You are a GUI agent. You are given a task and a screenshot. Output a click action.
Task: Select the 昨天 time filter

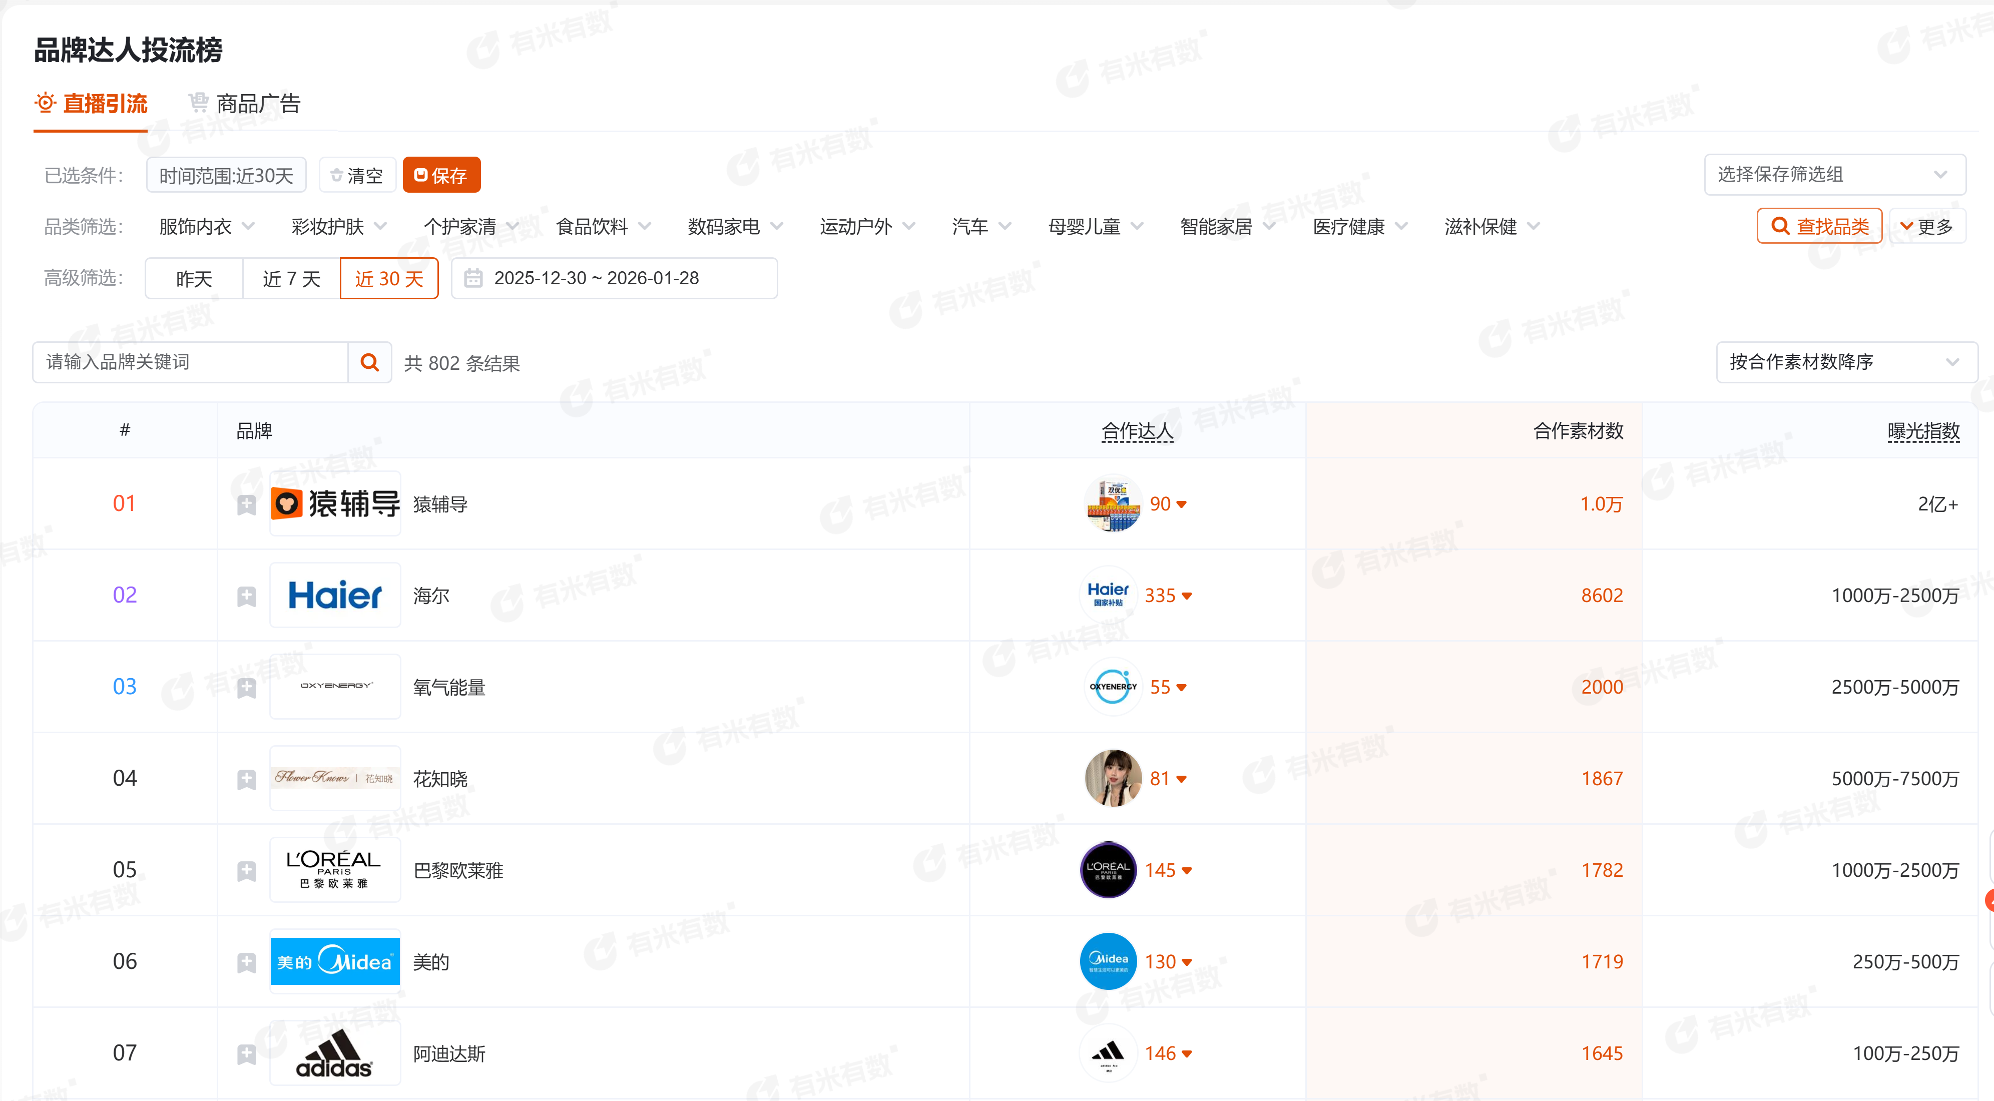(x=194, y=279)
